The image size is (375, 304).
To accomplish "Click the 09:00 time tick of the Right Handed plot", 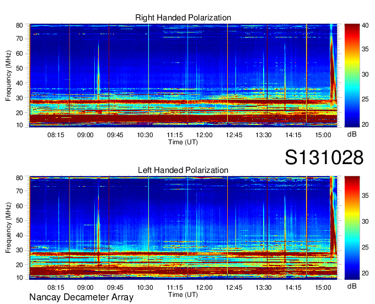I will (x=85, y=135).
